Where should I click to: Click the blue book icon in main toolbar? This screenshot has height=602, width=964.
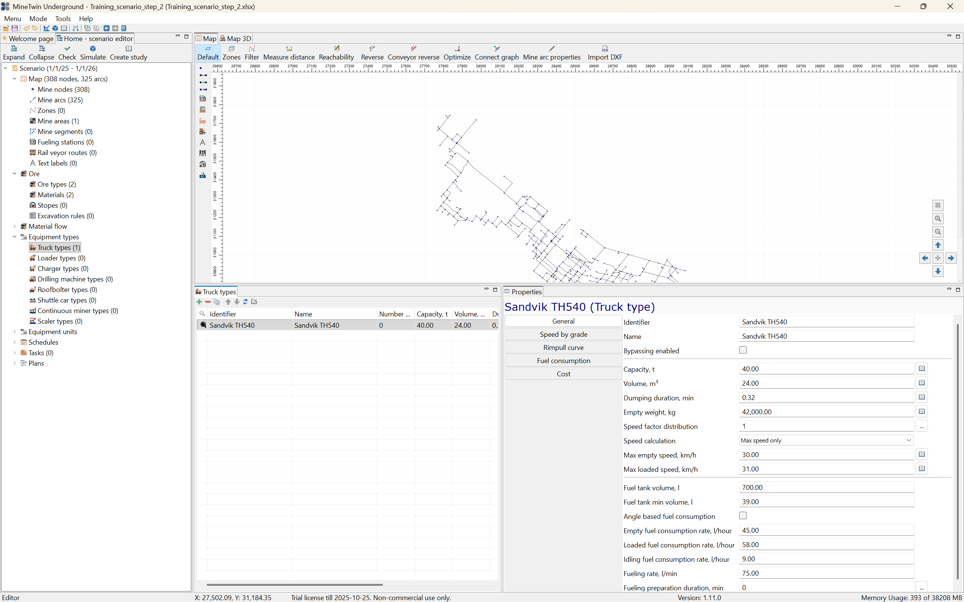click(x=124, y=28)
